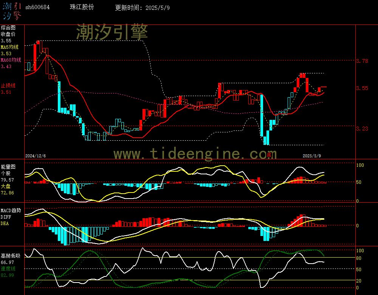Click the red 底 bottom marker
Viewport: 378px width, 295px height.
point(269,155)
